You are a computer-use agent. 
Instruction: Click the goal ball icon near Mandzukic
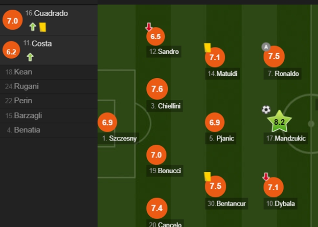pyautogui.click(x=266, y=110)
